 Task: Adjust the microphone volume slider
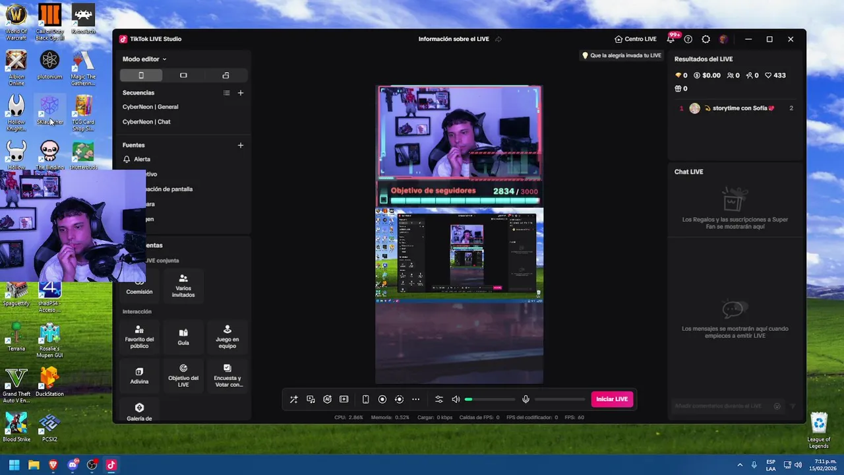560,399
